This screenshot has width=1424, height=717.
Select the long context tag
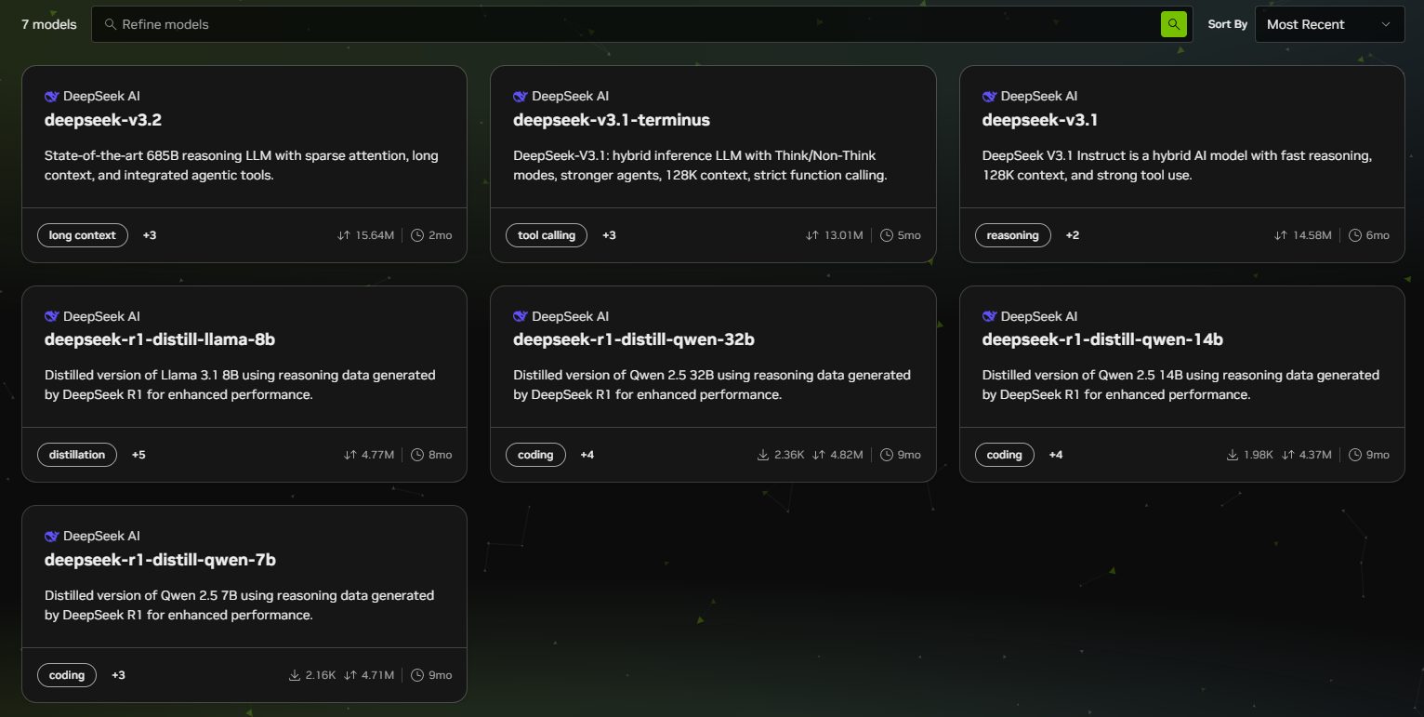click(83, 235)
